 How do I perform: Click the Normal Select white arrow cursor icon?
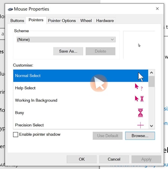(141, 77)
